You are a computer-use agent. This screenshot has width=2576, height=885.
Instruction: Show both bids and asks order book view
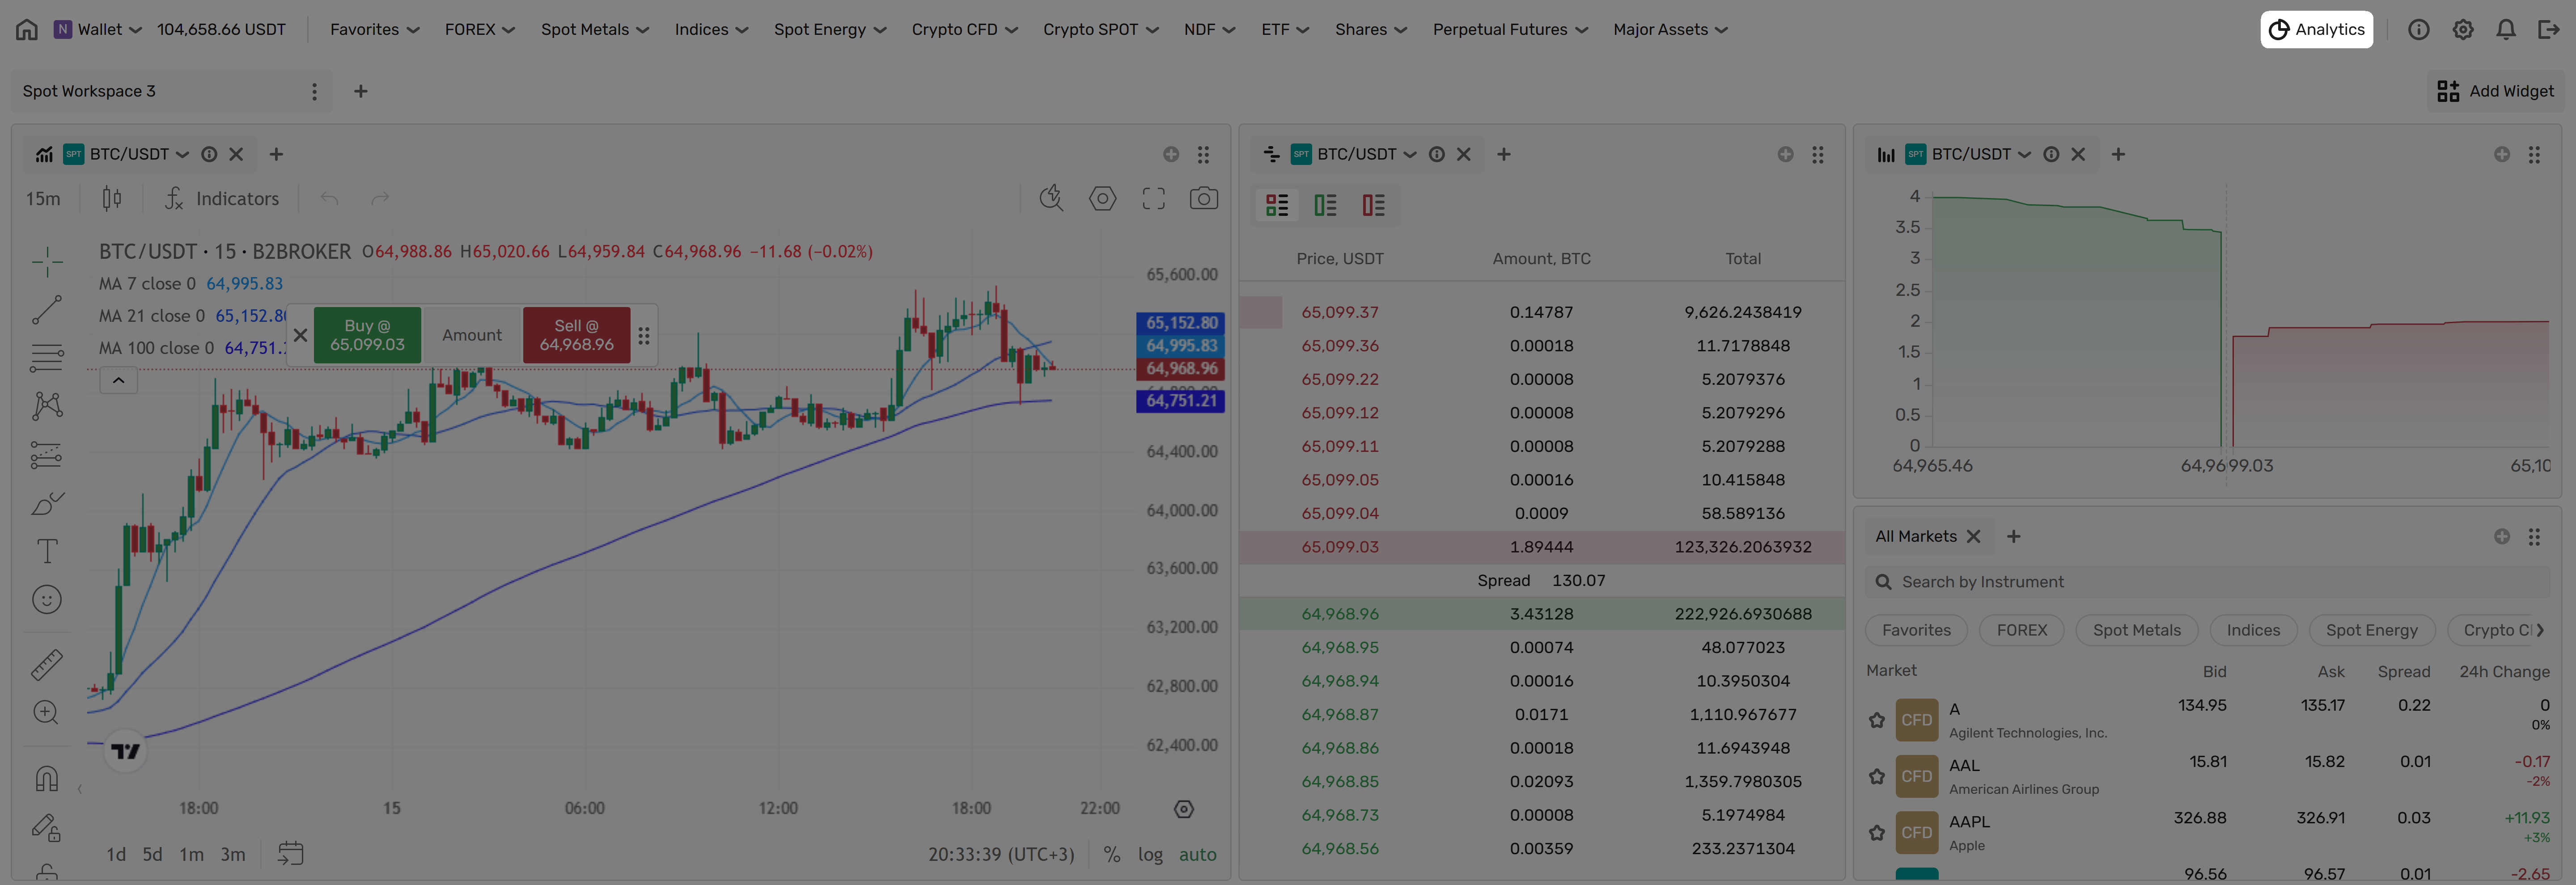(1277, 206)
